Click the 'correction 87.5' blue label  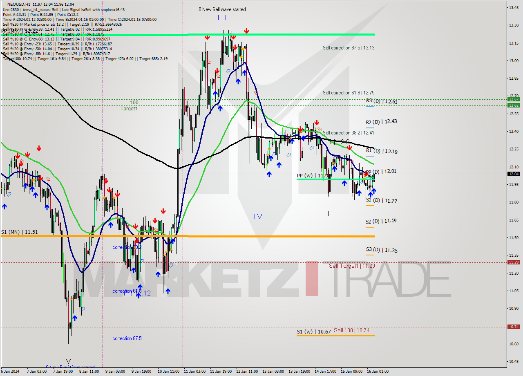(128, 338)
